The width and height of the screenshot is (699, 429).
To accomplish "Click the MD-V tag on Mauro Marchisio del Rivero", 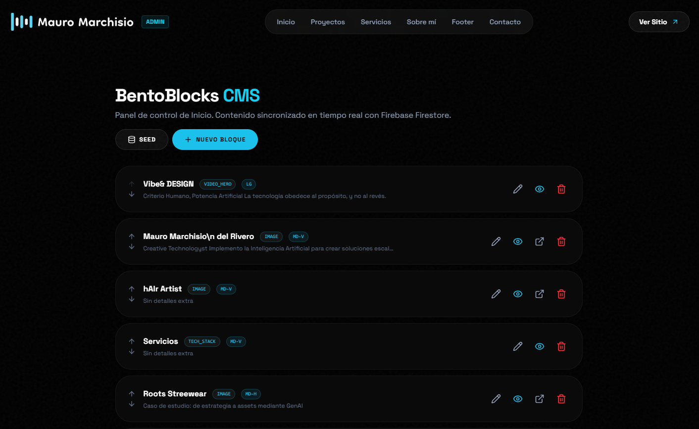I will point(299,237).
